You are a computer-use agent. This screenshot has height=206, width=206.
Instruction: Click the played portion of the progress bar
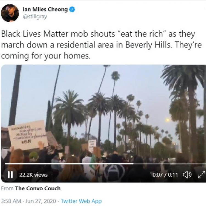[x=69, y=164]
